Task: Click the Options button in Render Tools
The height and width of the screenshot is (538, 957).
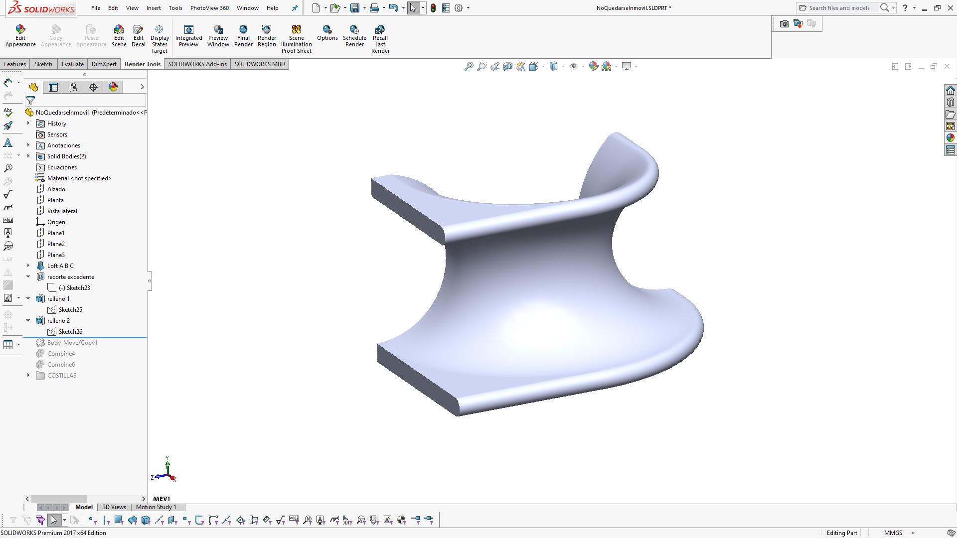Action: [x=327, y=35]
